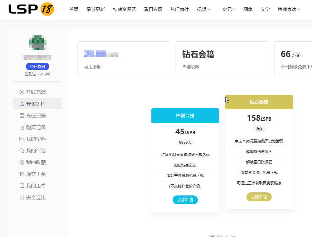Open 我的评论 in the sidebar
The image size is (312, 237).
(38, 151)
